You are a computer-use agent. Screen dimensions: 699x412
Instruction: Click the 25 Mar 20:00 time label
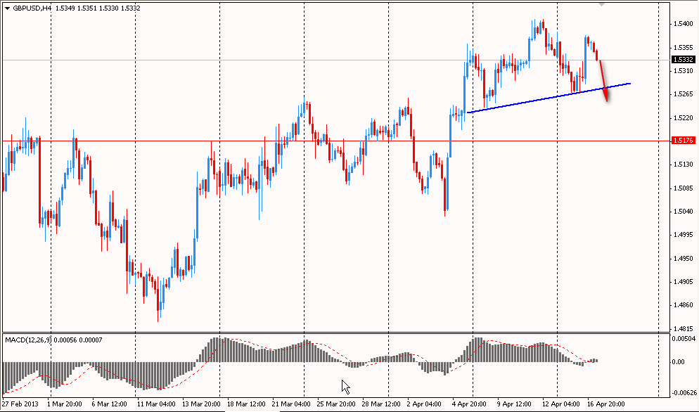pyautogui.click(x=338, y=404)
